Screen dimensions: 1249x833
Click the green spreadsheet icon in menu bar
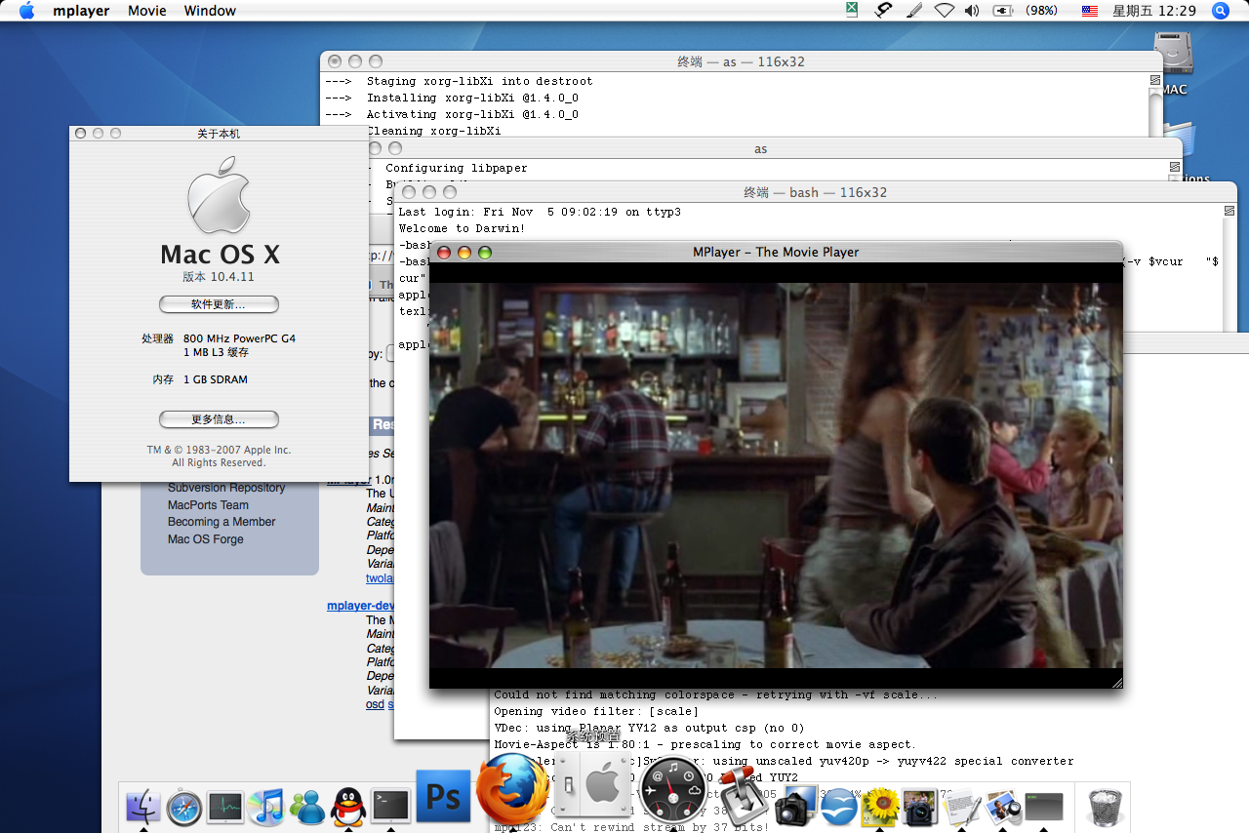click(x=852, y=11)
